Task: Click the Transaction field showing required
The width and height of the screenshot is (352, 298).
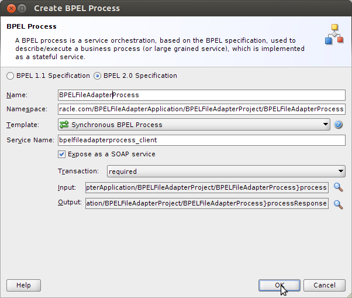Action: (x=226, y=172)
